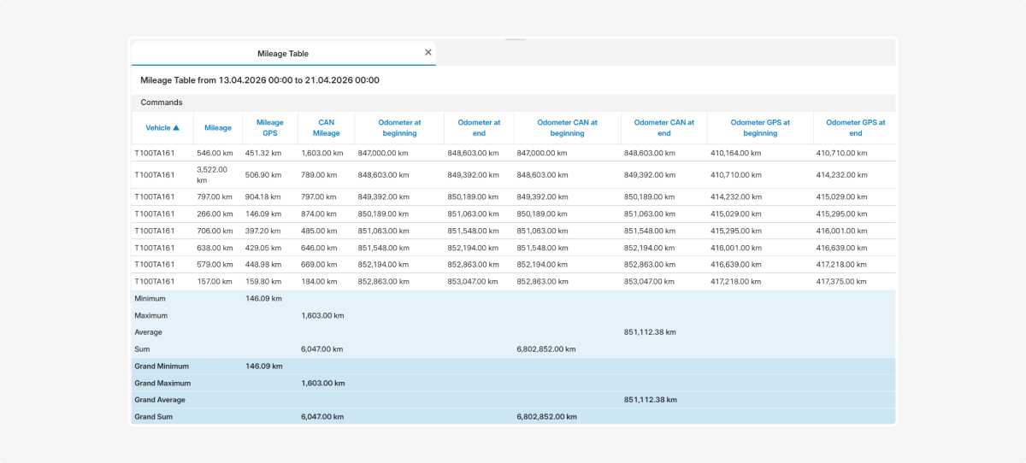Close the Mileage Table tab
The width and height of the screenshot is (1026, 463).
point(428,52)
